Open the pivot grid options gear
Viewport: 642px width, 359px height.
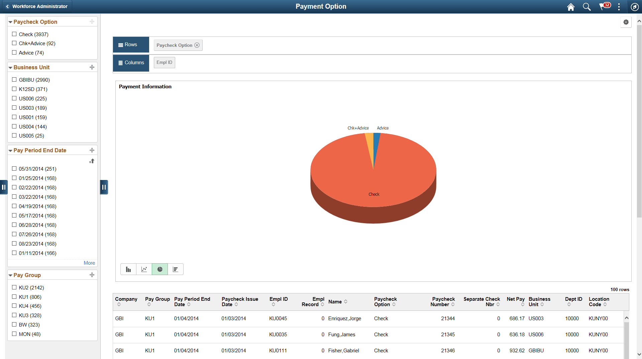click(626, 22)
